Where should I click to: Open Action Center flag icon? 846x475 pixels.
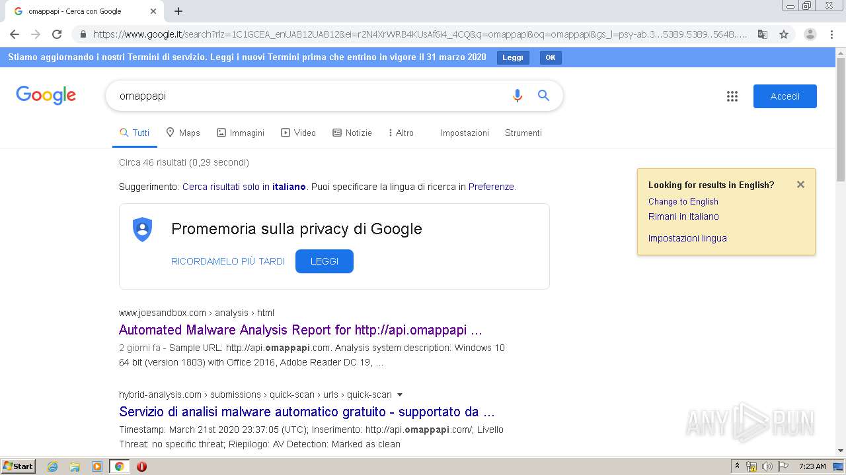point(783,466)
